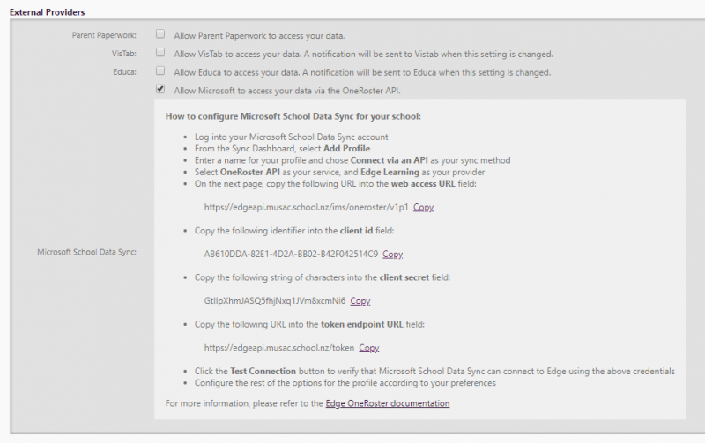
Task: Click the Microsoft School Data Sync label
Action: point(86,252)
